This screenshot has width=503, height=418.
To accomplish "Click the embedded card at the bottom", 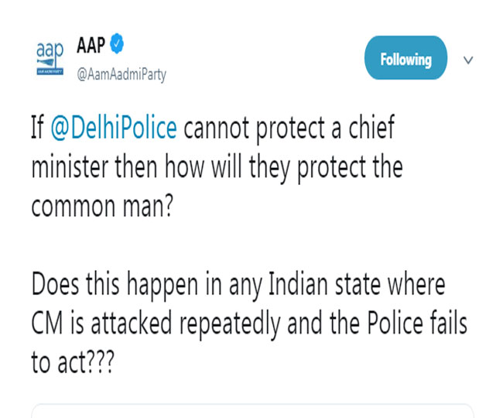I will coord(251,410).
